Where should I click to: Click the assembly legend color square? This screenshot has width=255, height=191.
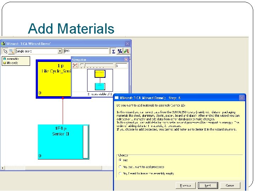pos(5,59)
